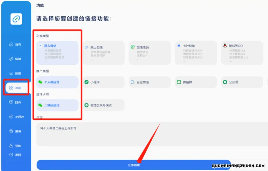The image size is (268, 171).
Task: Click the 卡片链接 card icon
Action: (x=179, y=46)
